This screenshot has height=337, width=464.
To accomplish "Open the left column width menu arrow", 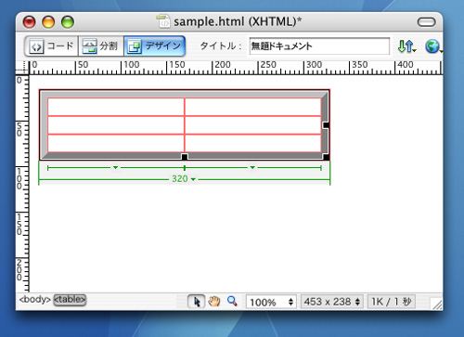I will point(115,167).
